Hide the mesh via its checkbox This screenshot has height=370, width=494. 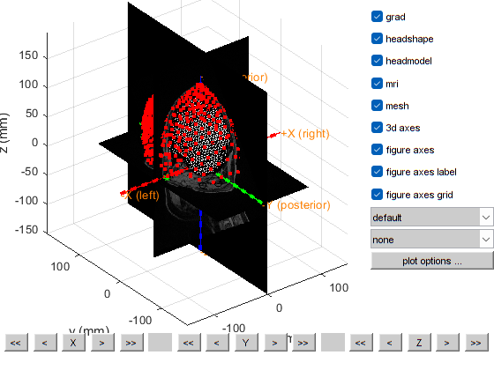coord(377,106)
